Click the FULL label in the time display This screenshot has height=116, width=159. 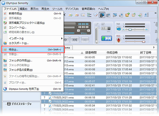coord(84,33)
